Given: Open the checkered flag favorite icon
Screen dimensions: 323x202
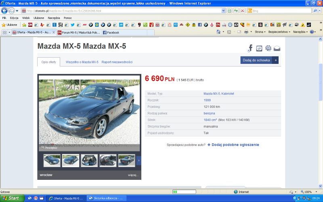Looking at the screenshot, I should coord(285,25).
